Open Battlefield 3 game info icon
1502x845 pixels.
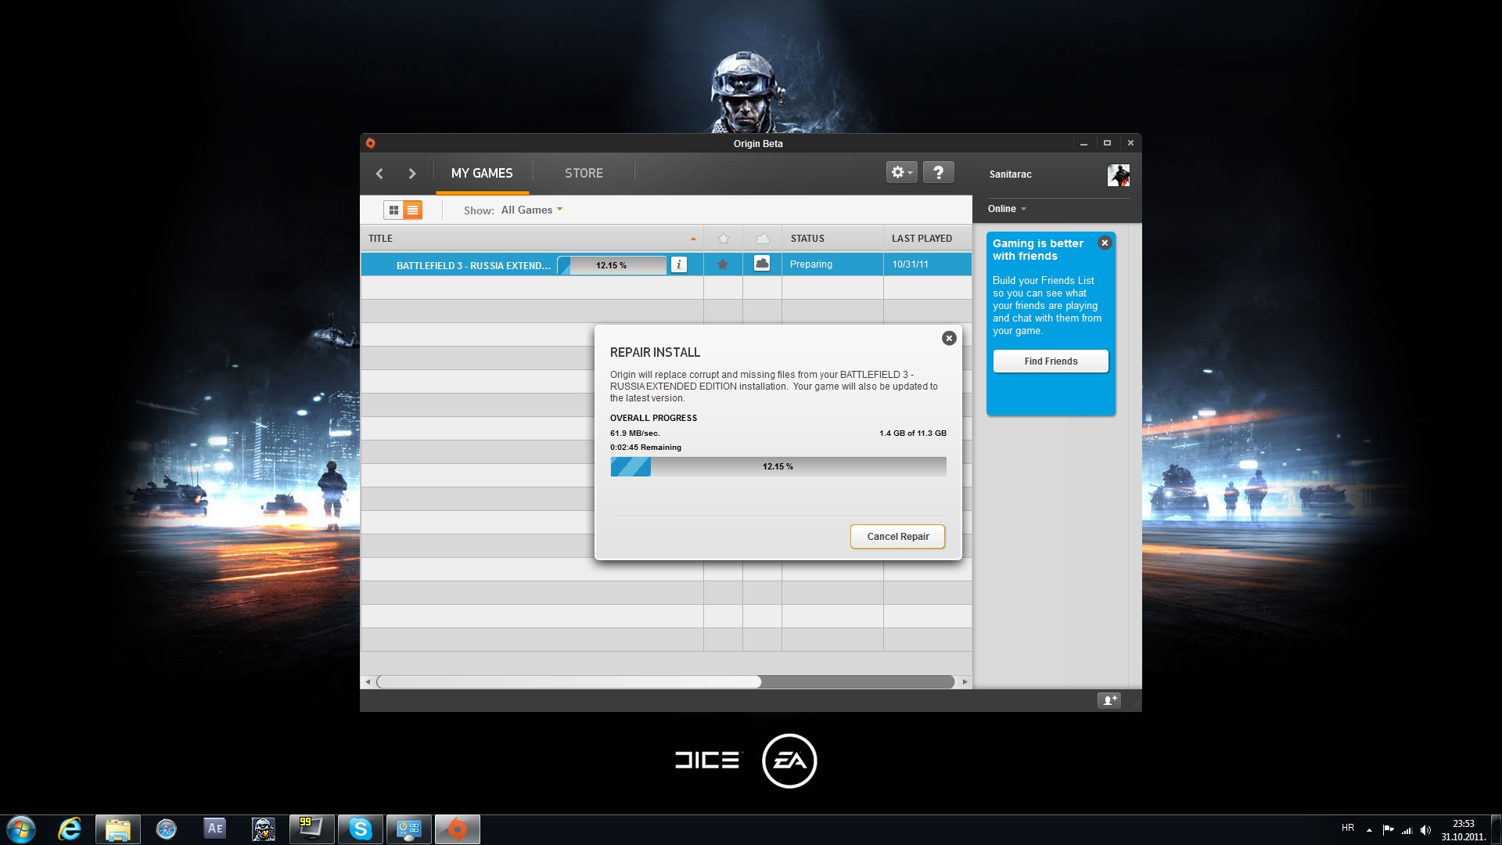click(679, 265)
